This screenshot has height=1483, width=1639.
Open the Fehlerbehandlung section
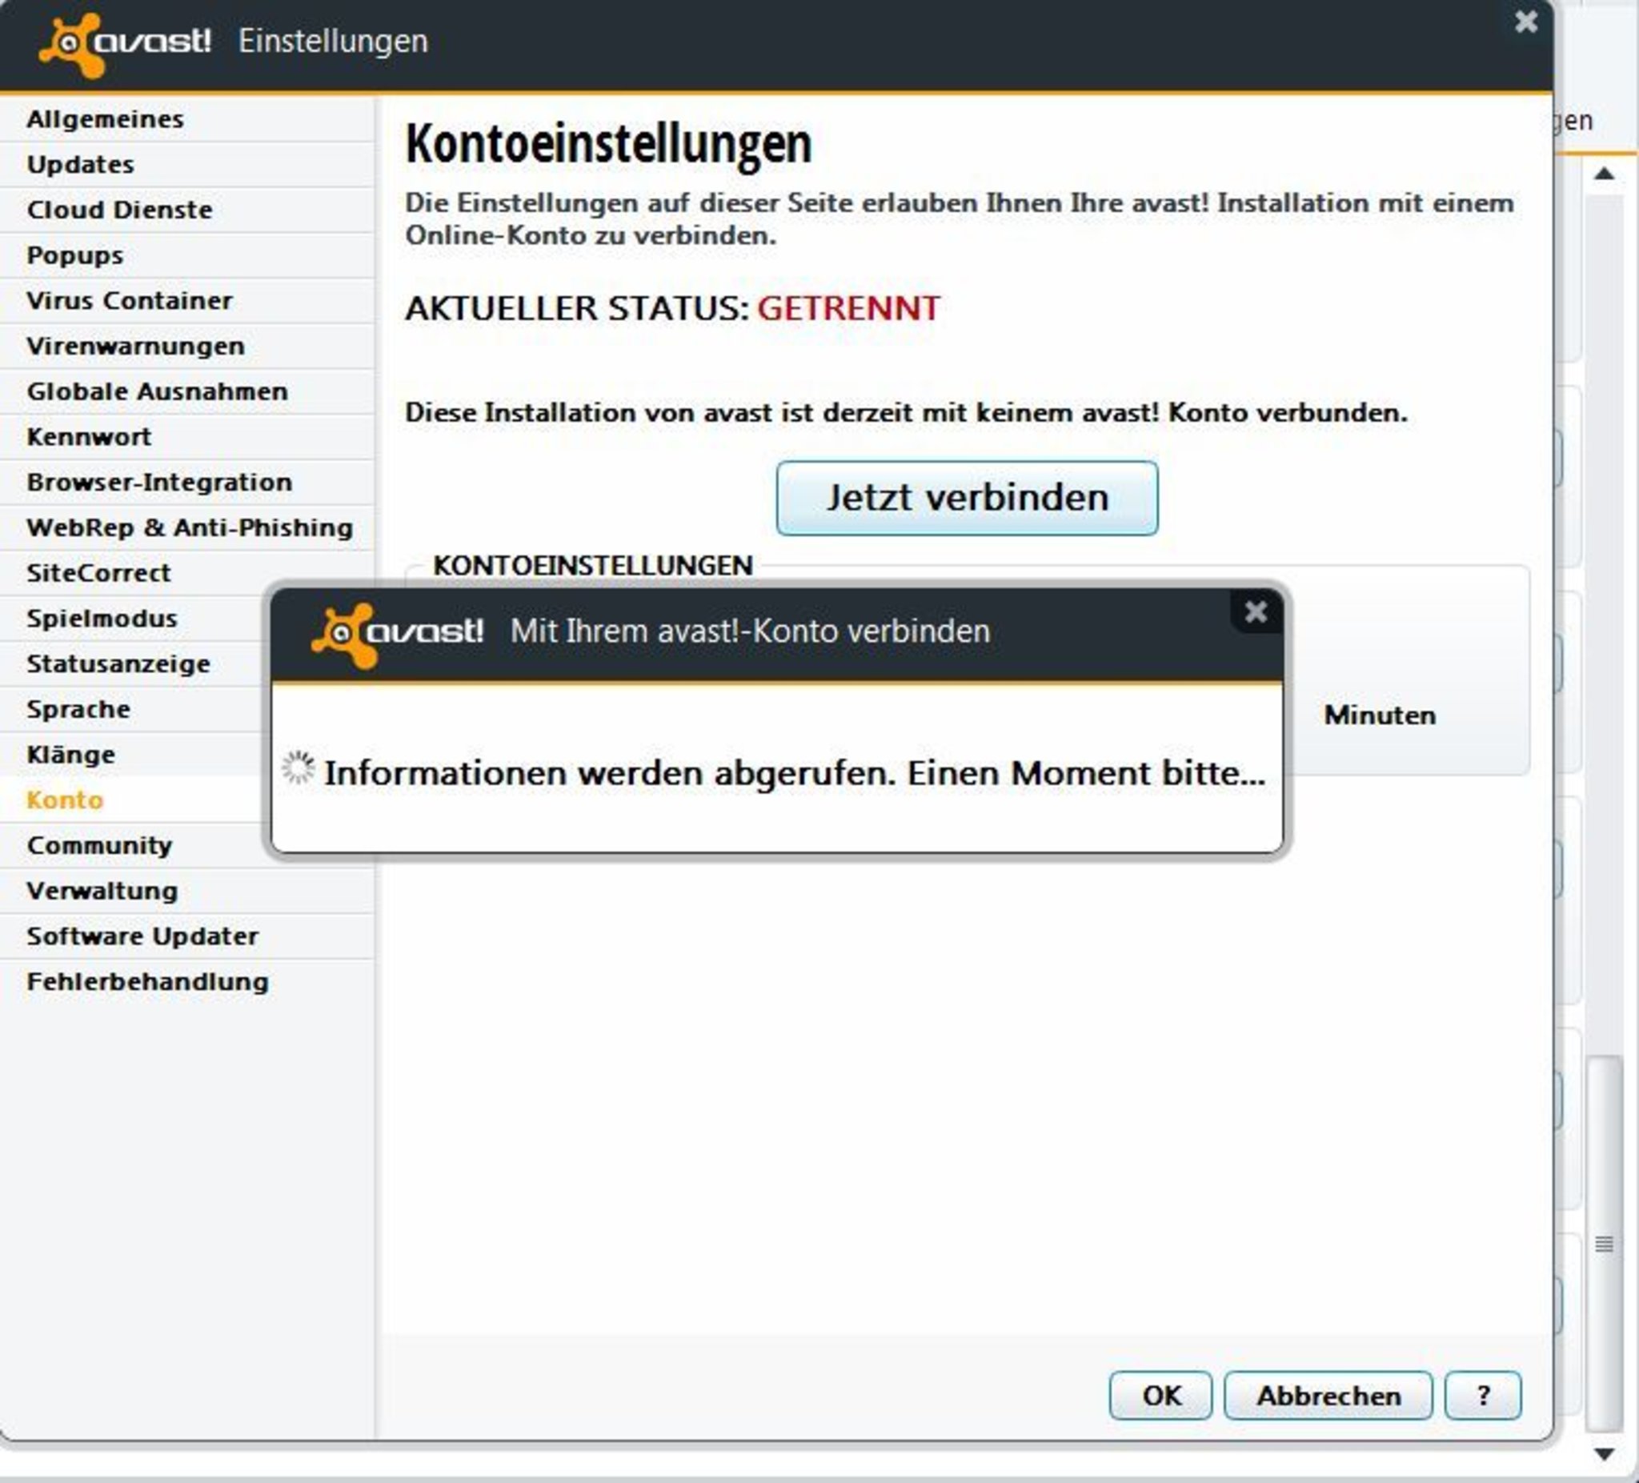147,981
